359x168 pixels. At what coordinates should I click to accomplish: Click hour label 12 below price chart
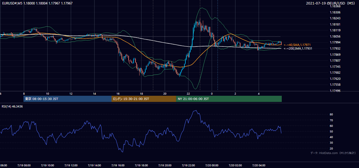pos(71,94)
